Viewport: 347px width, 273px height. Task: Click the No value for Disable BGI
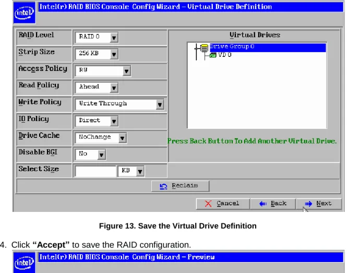coord(87,155)
